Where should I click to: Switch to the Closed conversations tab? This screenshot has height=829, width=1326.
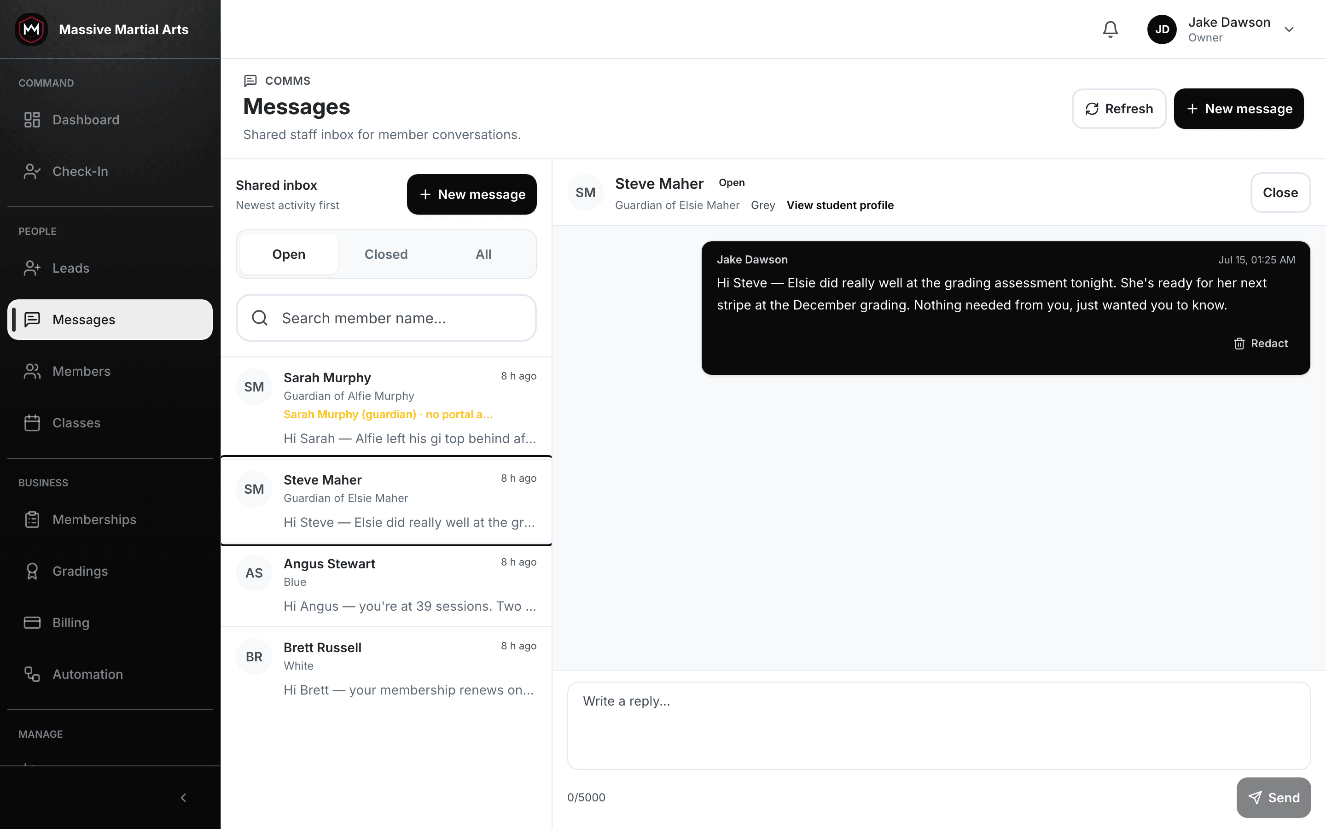[x=386, y=254]
